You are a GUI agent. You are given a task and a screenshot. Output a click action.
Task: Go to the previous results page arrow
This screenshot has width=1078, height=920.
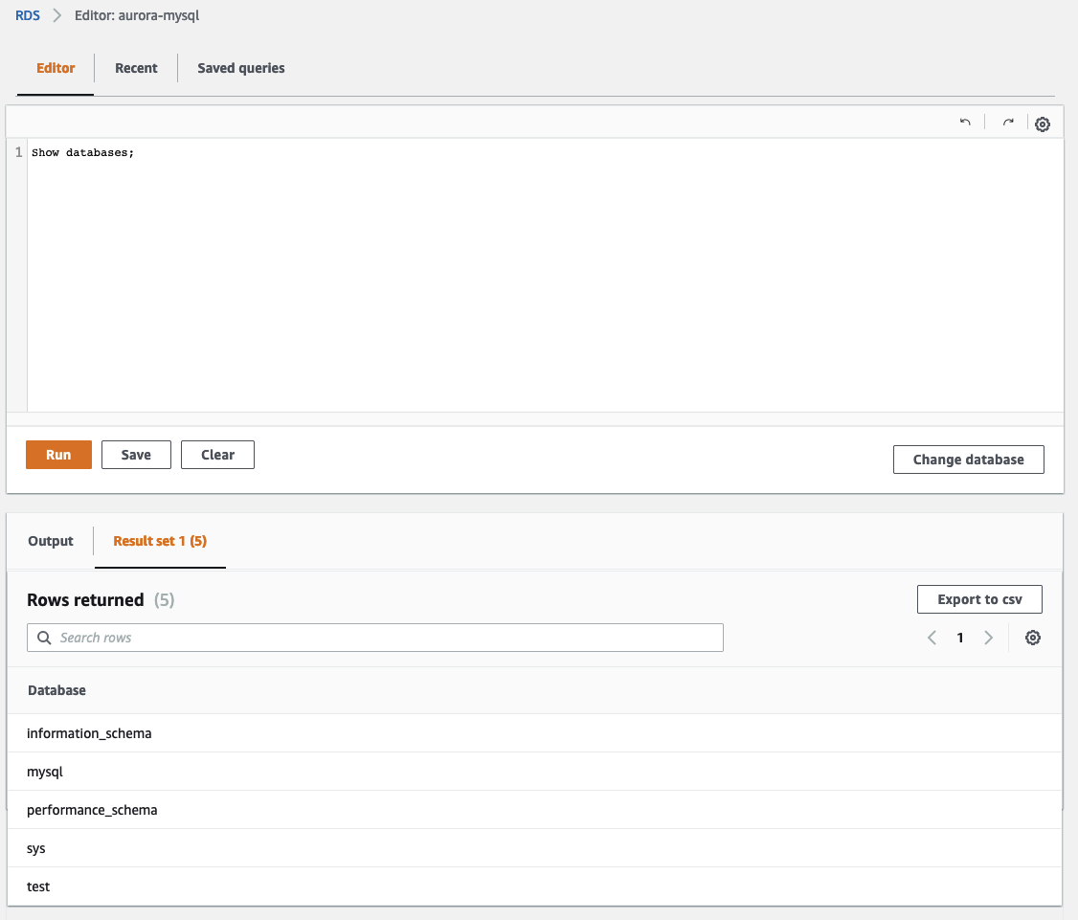coord(932,637)
